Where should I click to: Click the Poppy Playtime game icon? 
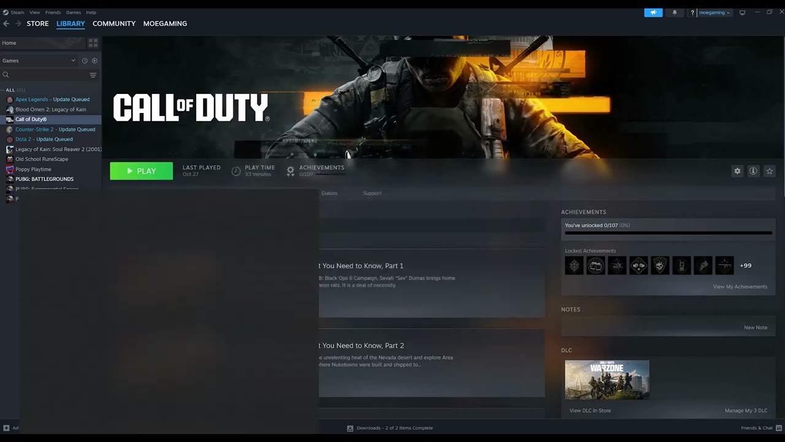pos(9,169)
